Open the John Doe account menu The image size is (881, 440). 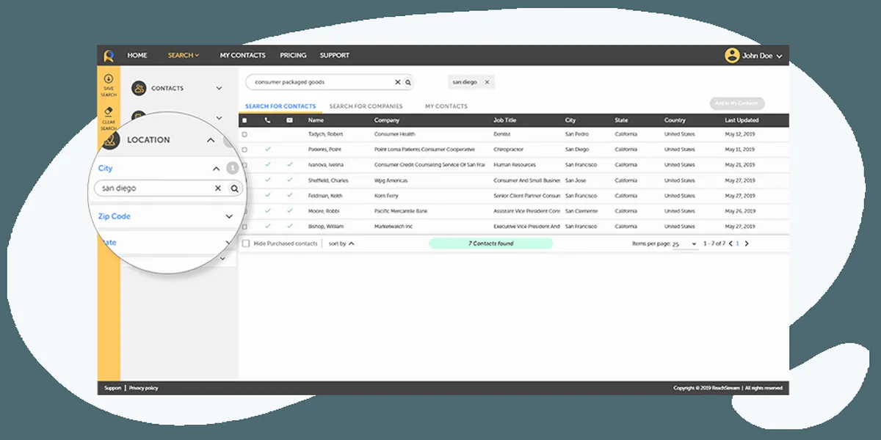762,55
